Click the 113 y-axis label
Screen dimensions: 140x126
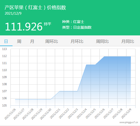click(x=4, y=49)
